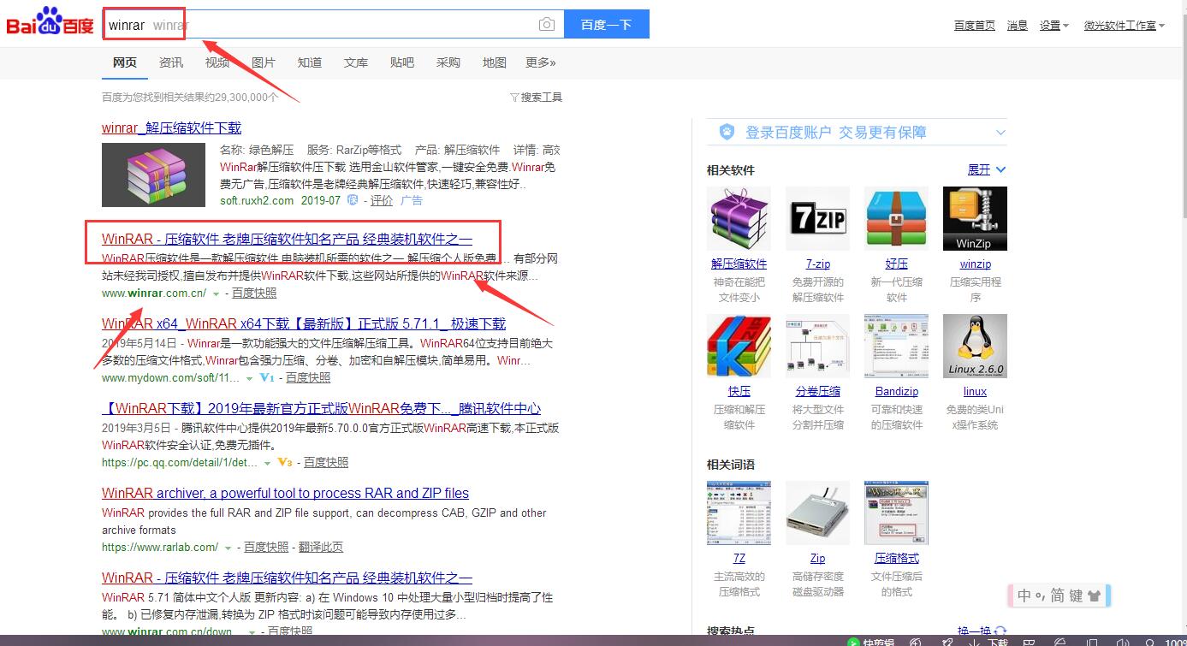This screenshot has height=646, width=1187.
Task: Expand the 微光软件工作室 account menu
Action: point(1125,26)
